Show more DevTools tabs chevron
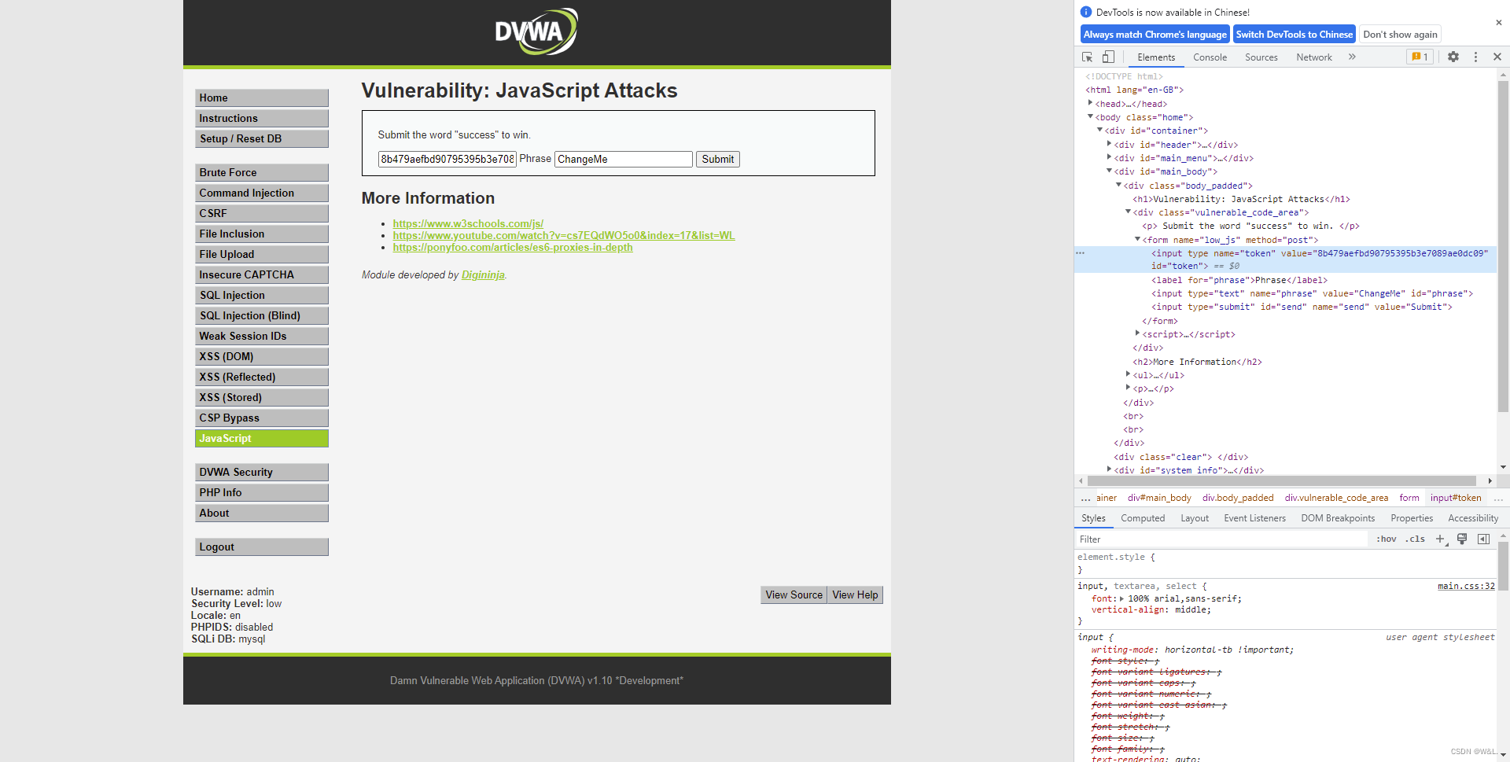 (x=1352, y=57)
